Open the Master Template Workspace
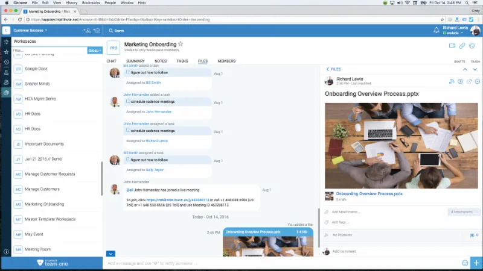The height and width of the screenshot is (271, 483). click(50, 219)
